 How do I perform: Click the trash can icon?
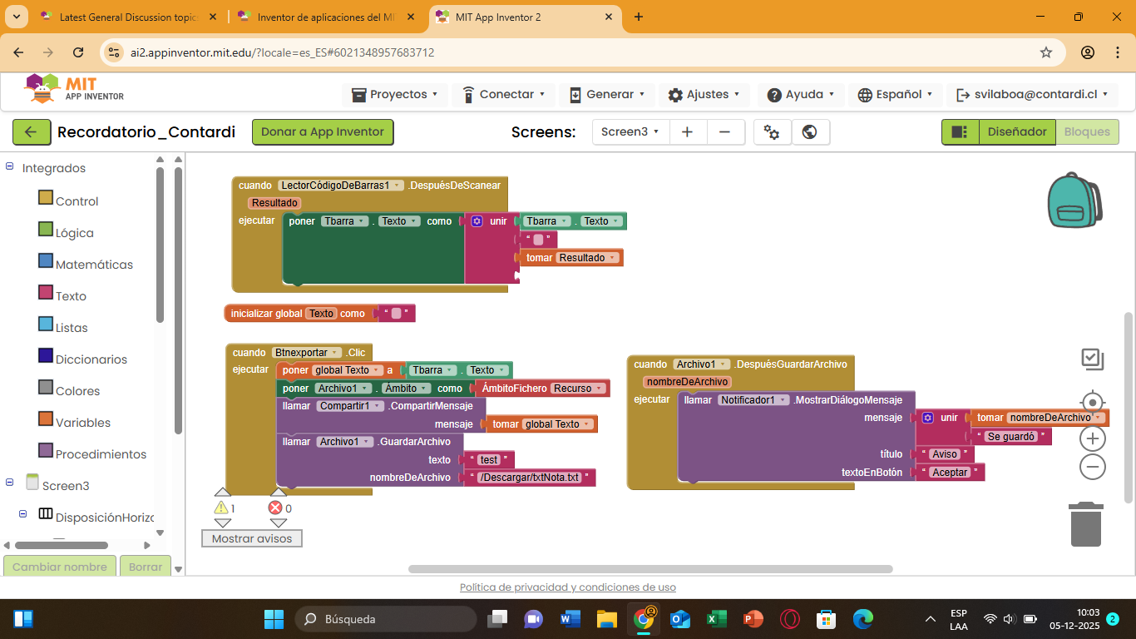point(1086,524)
